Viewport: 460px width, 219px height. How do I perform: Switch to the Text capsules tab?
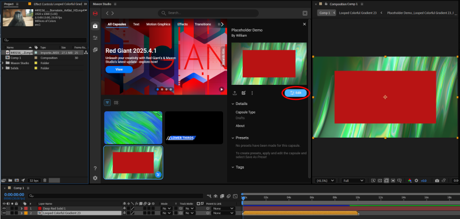[136, 24]
